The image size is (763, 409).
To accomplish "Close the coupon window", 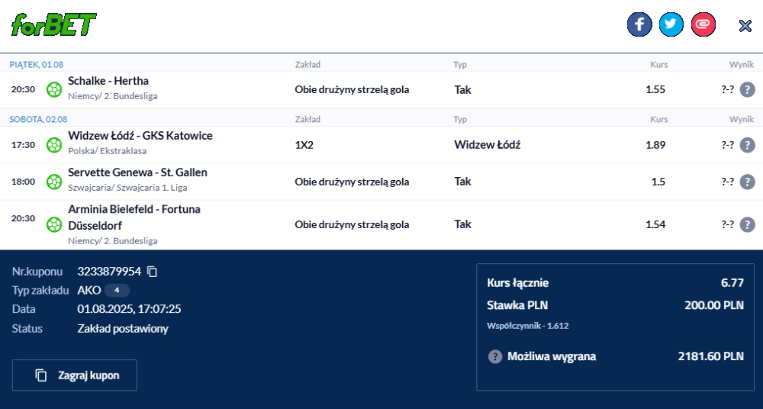I will coord(745,26).
